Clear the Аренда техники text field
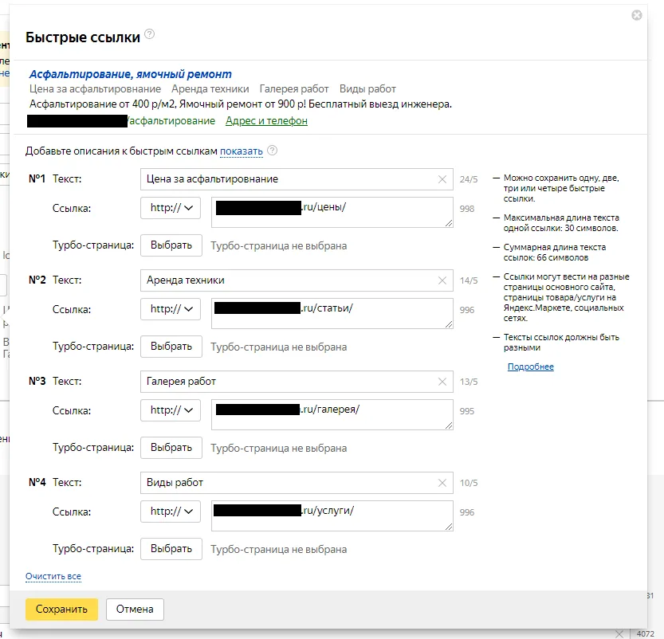 click(442, 280)
